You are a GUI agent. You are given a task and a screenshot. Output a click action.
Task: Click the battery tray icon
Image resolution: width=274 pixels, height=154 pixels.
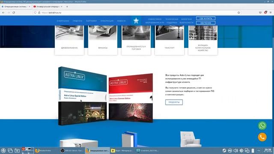point(253,151)
